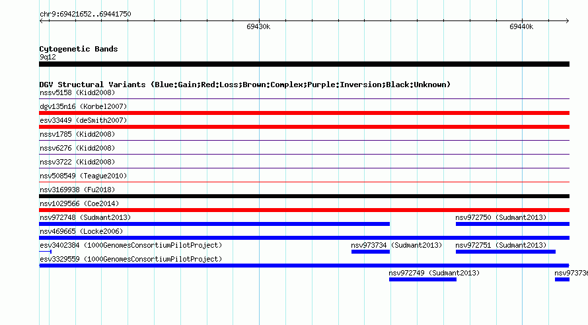The width and height of the screenshot is (588, 325).
Task: Click the 69440k ruler tick label
Action: coord(521,26)
